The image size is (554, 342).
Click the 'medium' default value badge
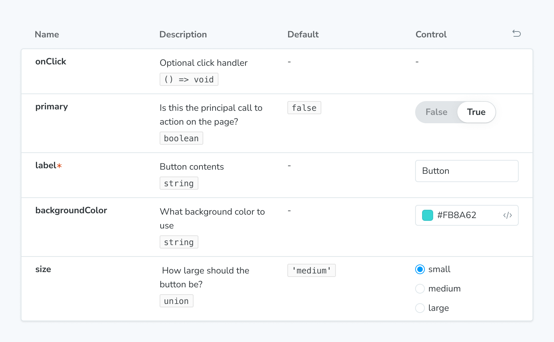[311, 270]
